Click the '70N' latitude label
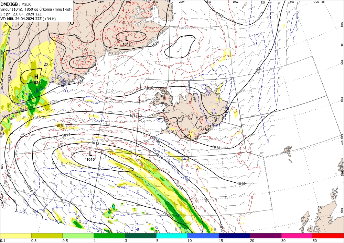Screen dimensions: 344x243 click(316, 2)
